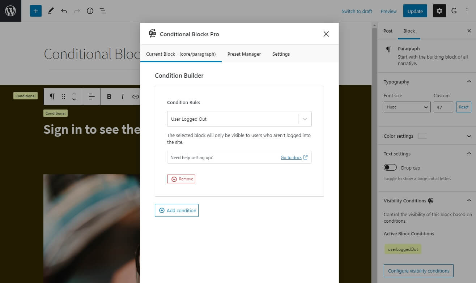Click the block drag handle dots
This screenshot has width=476, height=283.
(63, 97)
